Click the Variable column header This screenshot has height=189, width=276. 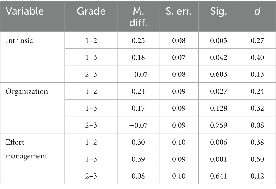[x=25, y=11]
